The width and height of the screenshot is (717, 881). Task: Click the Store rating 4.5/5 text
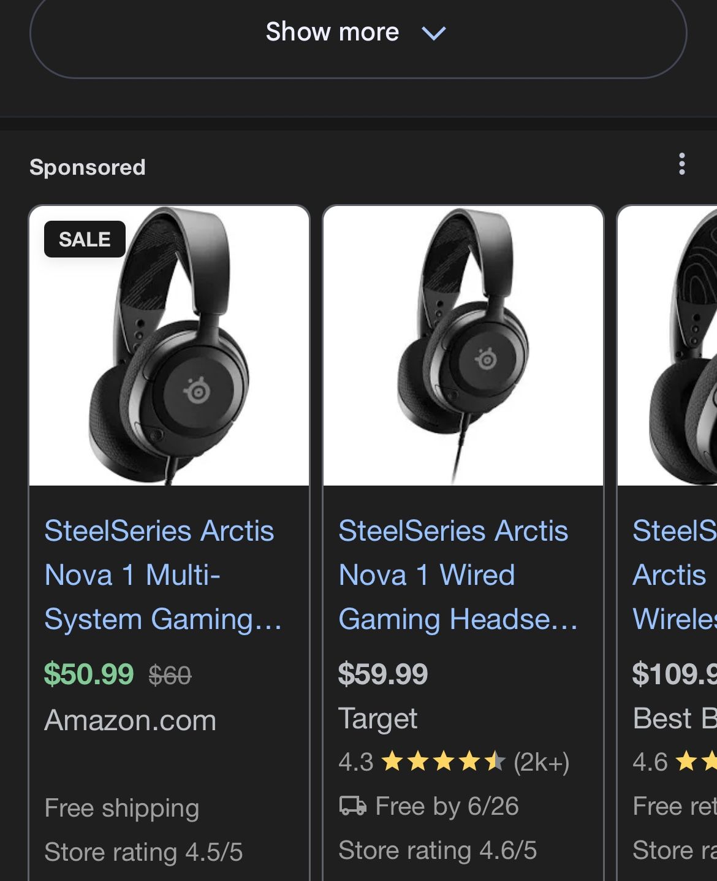[x=143, y=852]
